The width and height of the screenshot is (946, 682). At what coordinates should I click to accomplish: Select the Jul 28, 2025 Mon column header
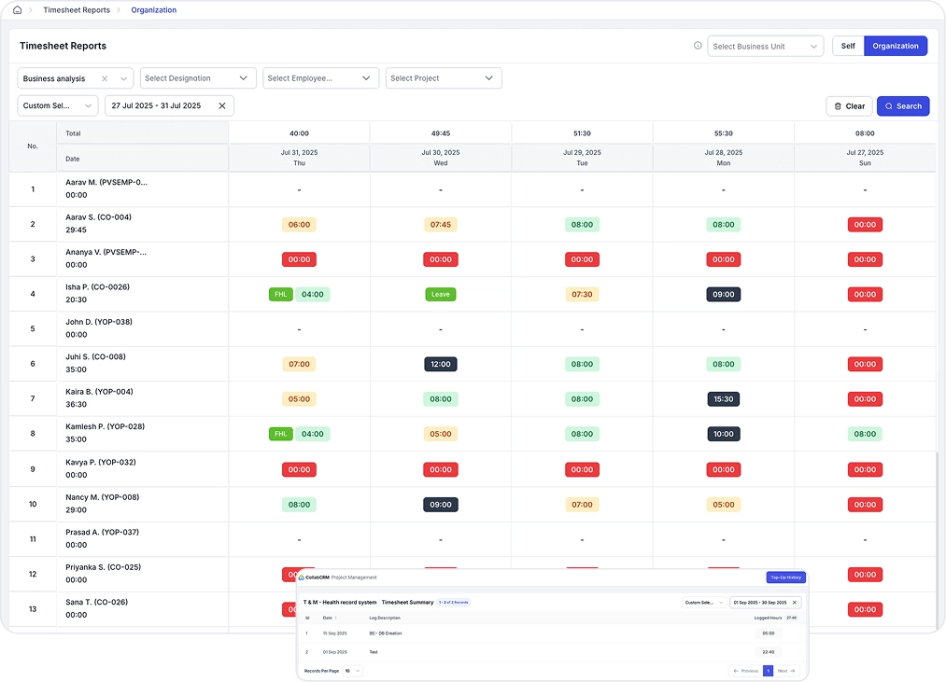coord(724,158)
